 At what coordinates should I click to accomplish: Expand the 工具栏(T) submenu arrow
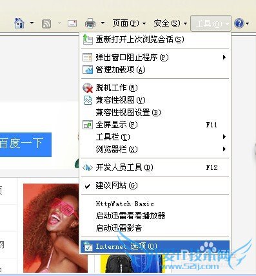[224, 137]
